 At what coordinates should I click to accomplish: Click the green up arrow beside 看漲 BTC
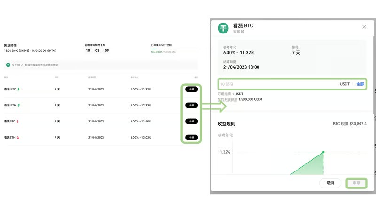19,89
